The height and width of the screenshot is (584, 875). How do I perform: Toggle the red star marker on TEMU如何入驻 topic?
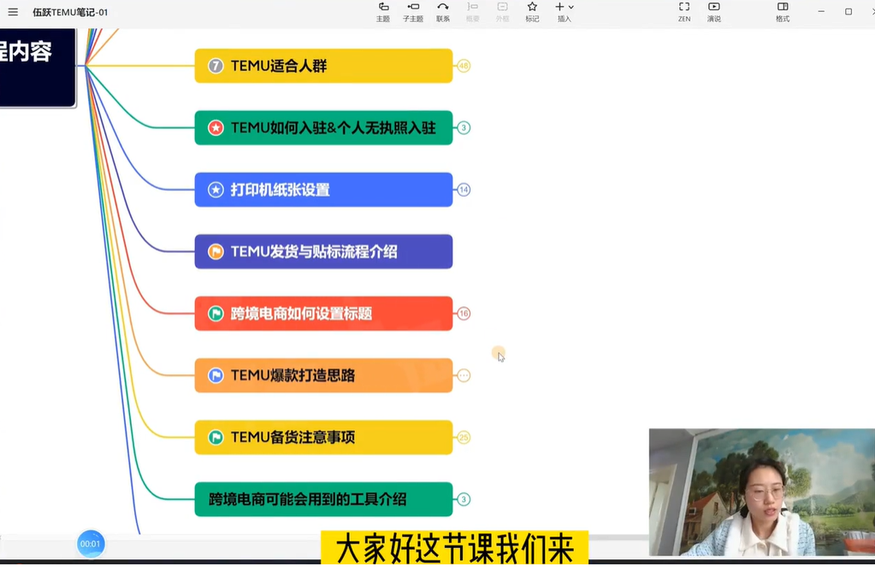[x=214, y=127]
